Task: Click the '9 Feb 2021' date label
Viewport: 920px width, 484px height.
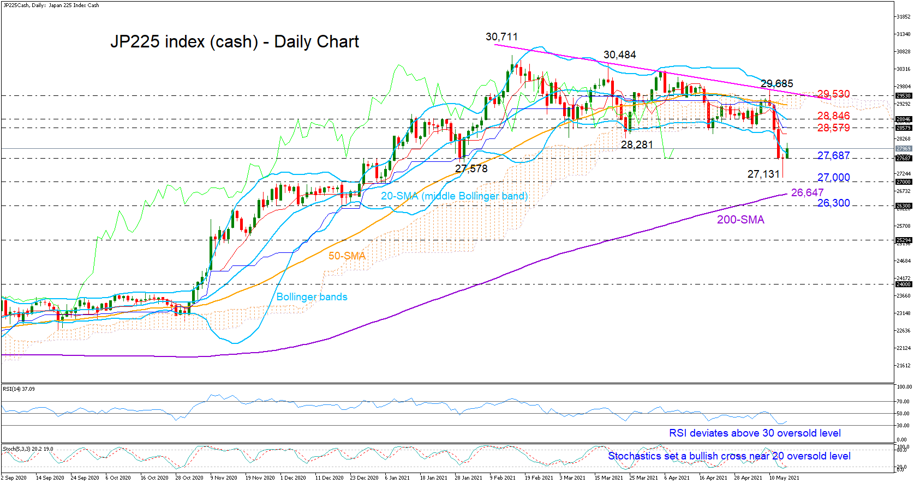Action: [503, 478]
